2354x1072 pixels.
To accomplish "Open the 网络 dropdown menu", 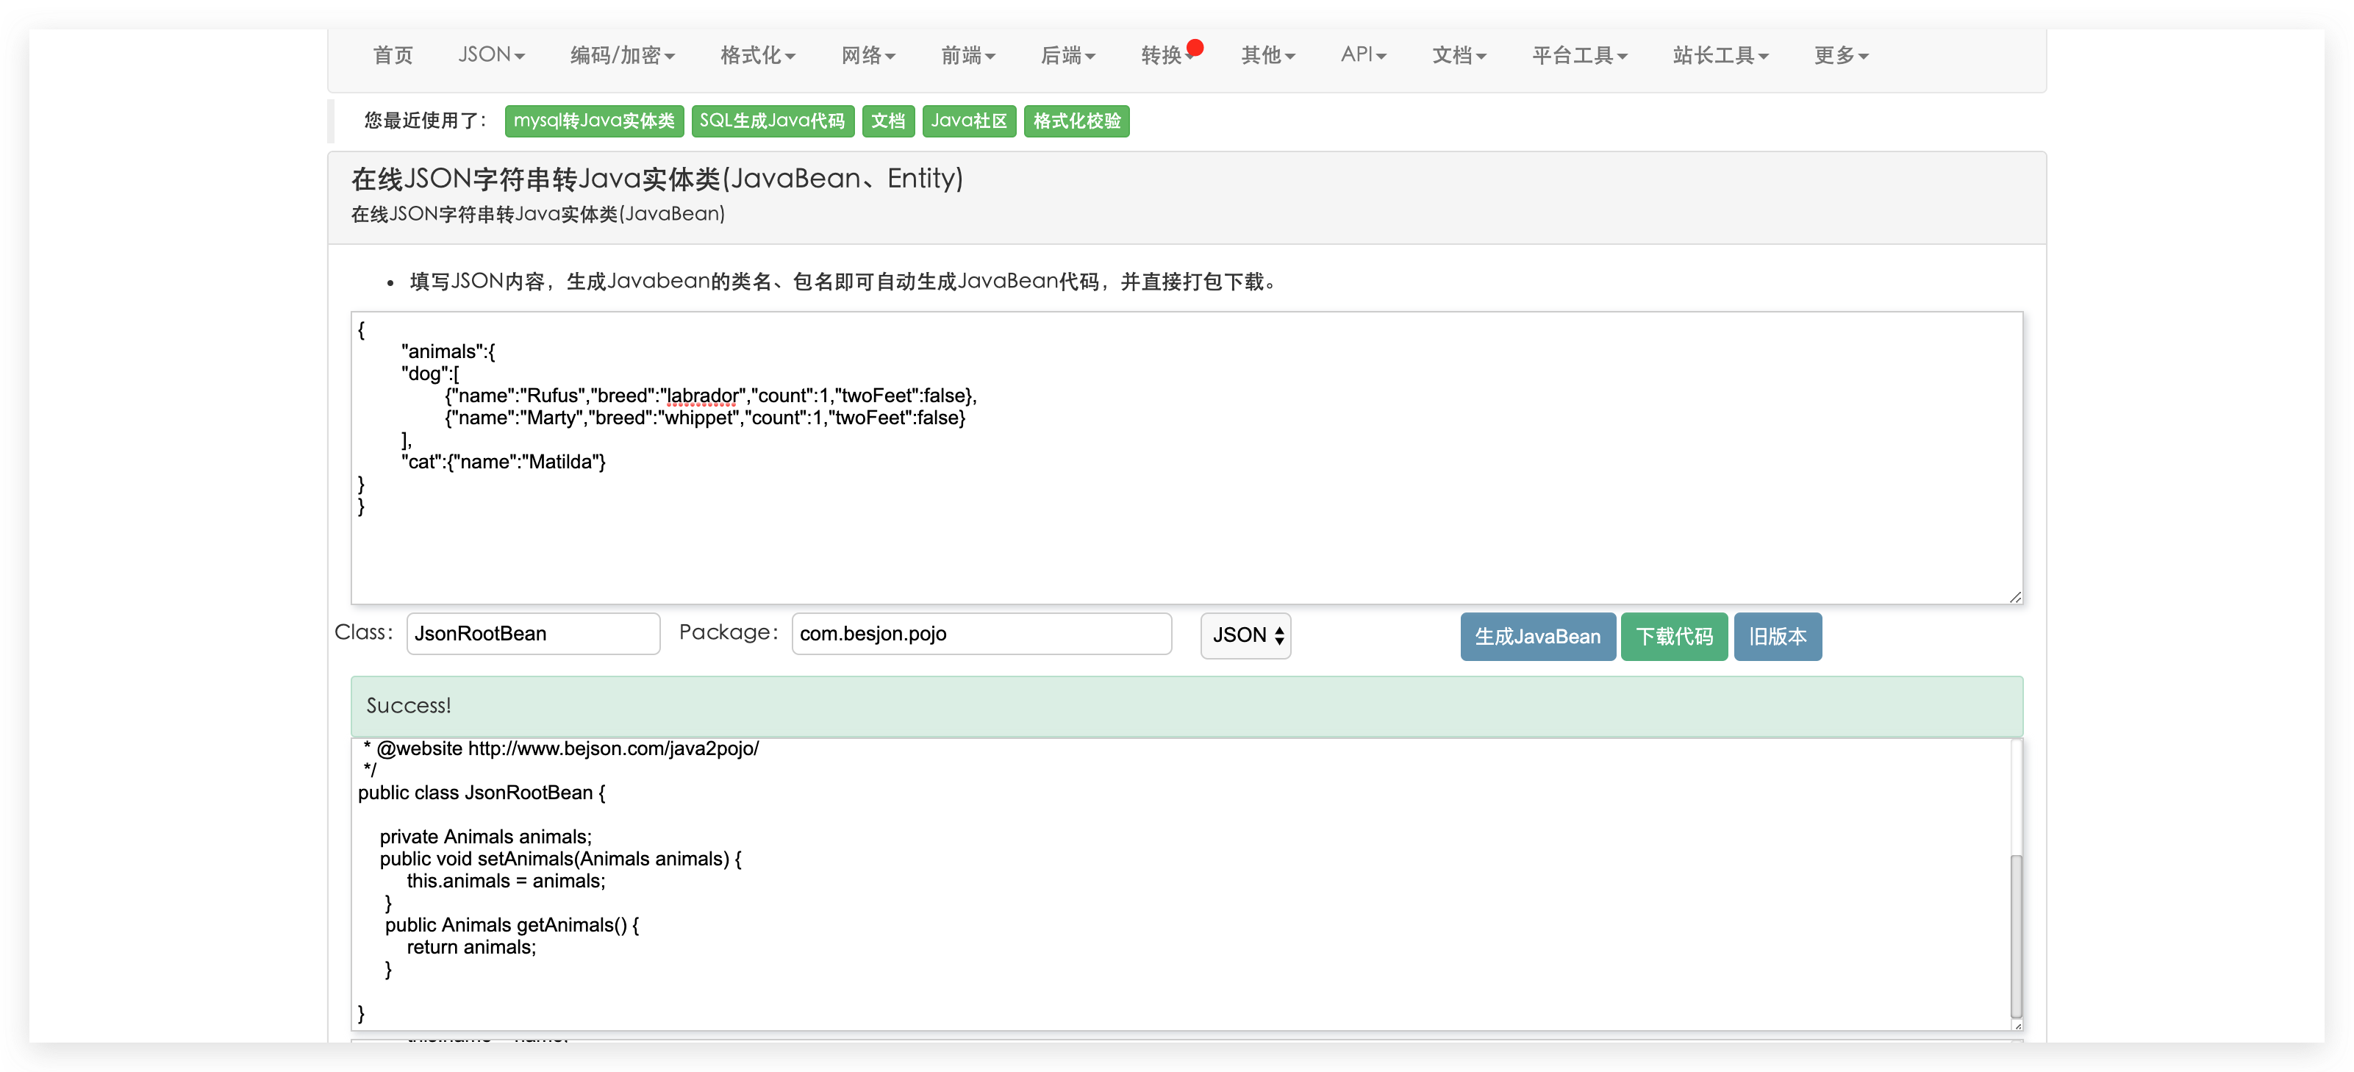I will pyautogui.click(x=867, y=55).
